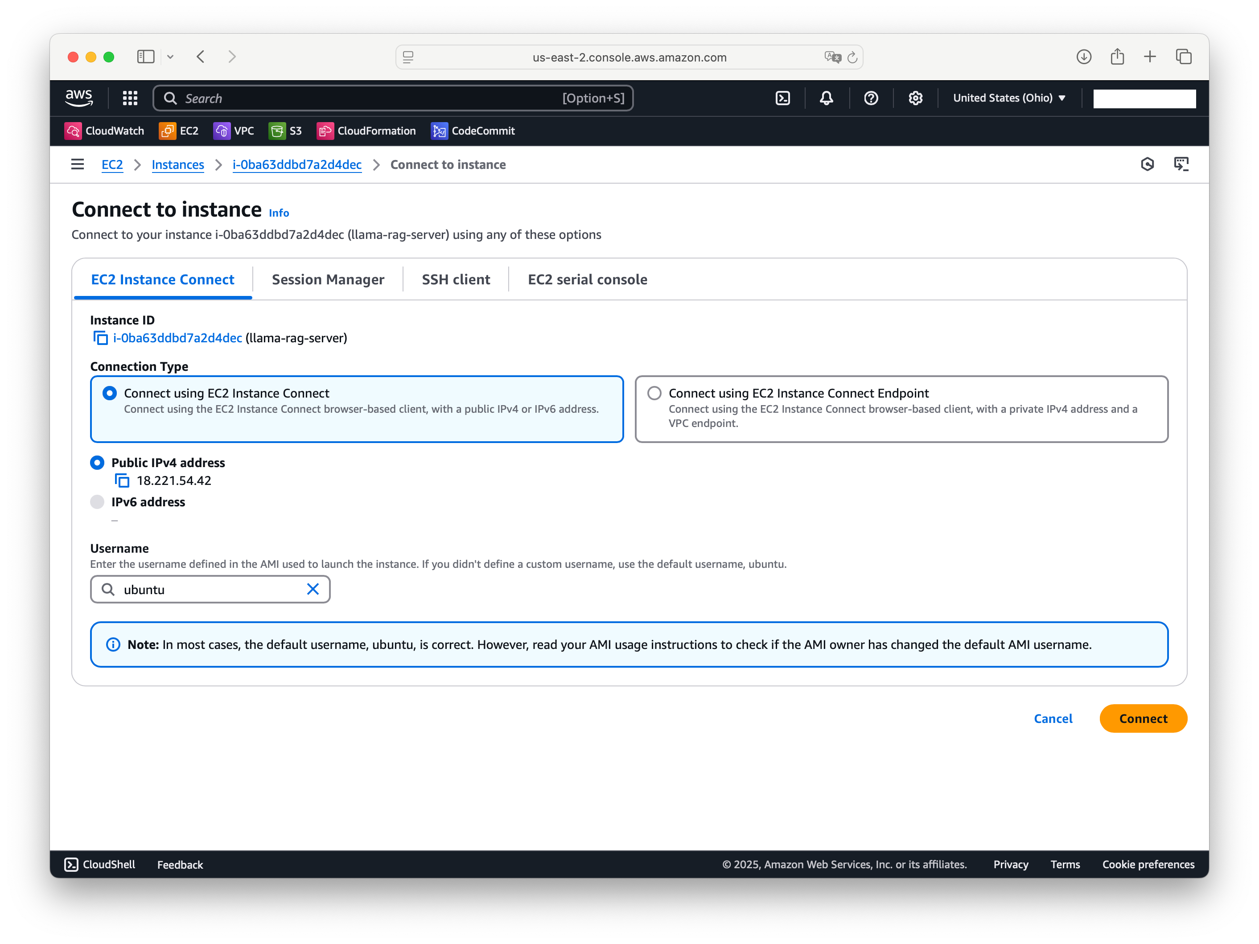Expand the Safari sidebar dropdown chevron
Viewport: 1259px width, 944px height.
coord(170,57)
